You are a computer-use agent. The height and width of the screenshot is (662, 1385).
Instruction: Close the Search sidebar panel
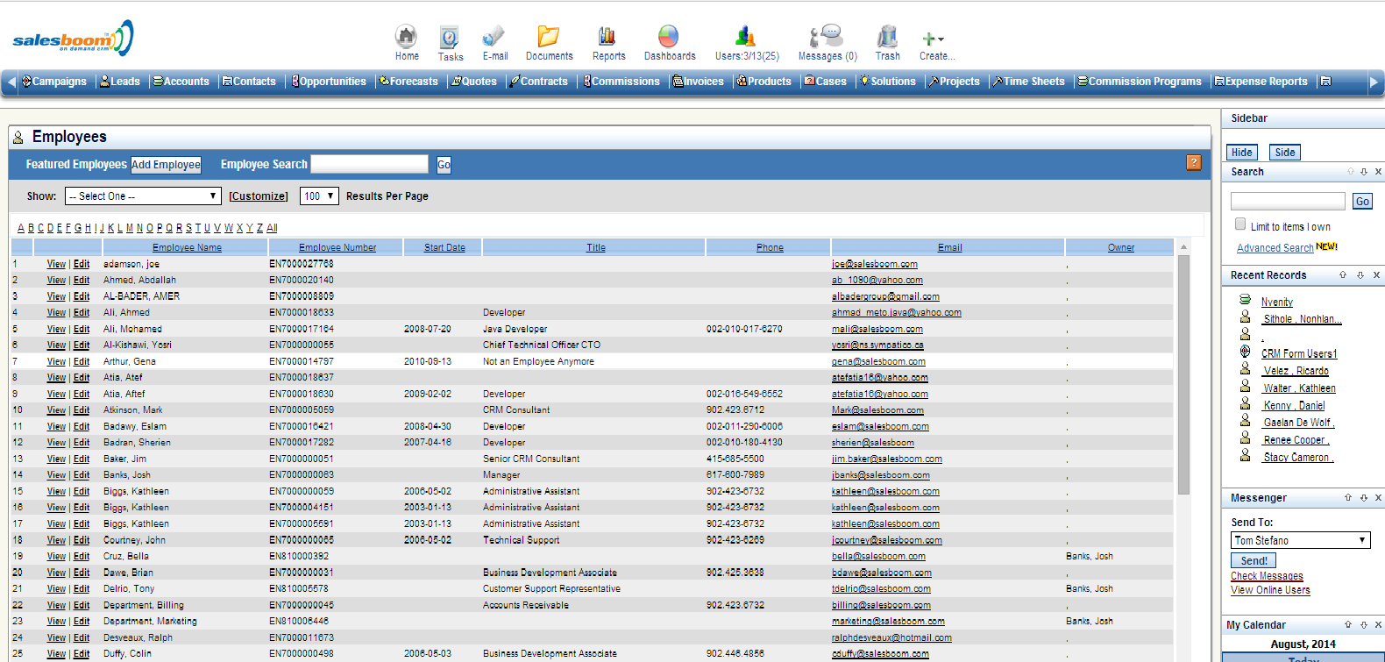(1378, 172)
